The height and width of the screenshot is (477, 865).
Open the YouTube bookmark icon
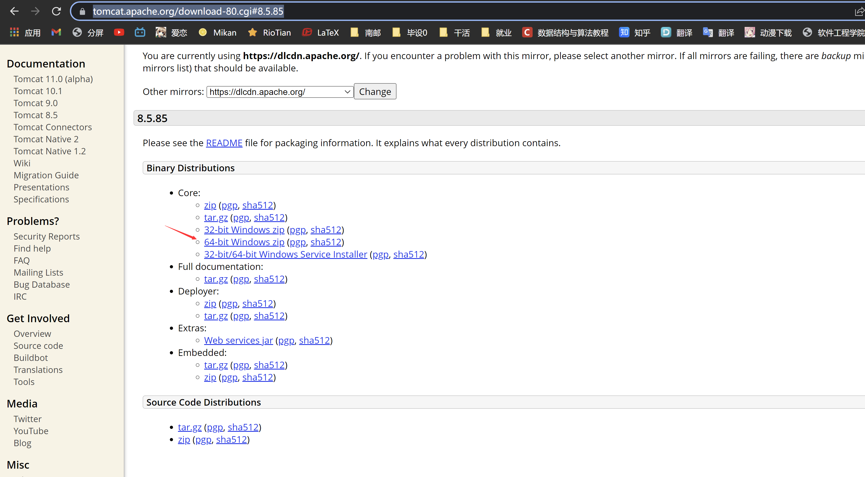(x=119, y=32)
